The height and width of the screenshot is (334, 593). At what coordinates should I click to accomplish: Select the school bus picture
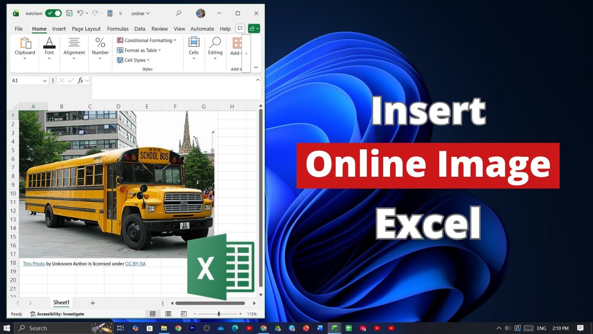[116, 184]
